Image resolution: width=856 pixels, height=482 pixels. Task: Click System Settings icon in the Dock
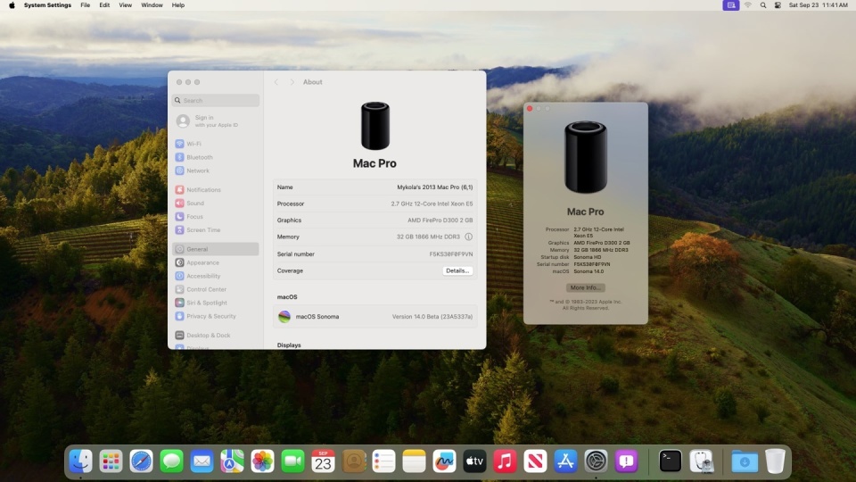[597, 461]
